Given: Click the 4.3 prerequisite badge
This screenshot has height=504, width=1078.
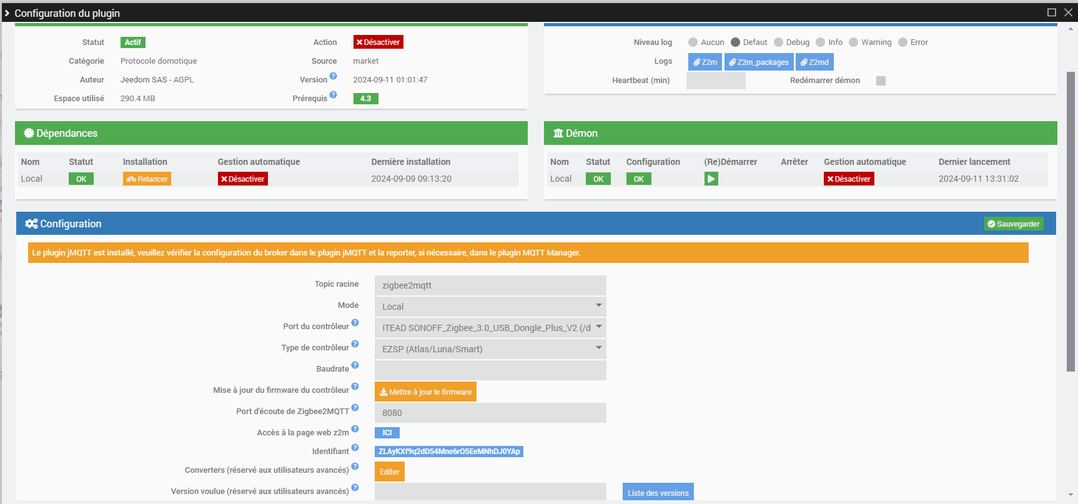Looking at the screenshot, I should [366, 99].
